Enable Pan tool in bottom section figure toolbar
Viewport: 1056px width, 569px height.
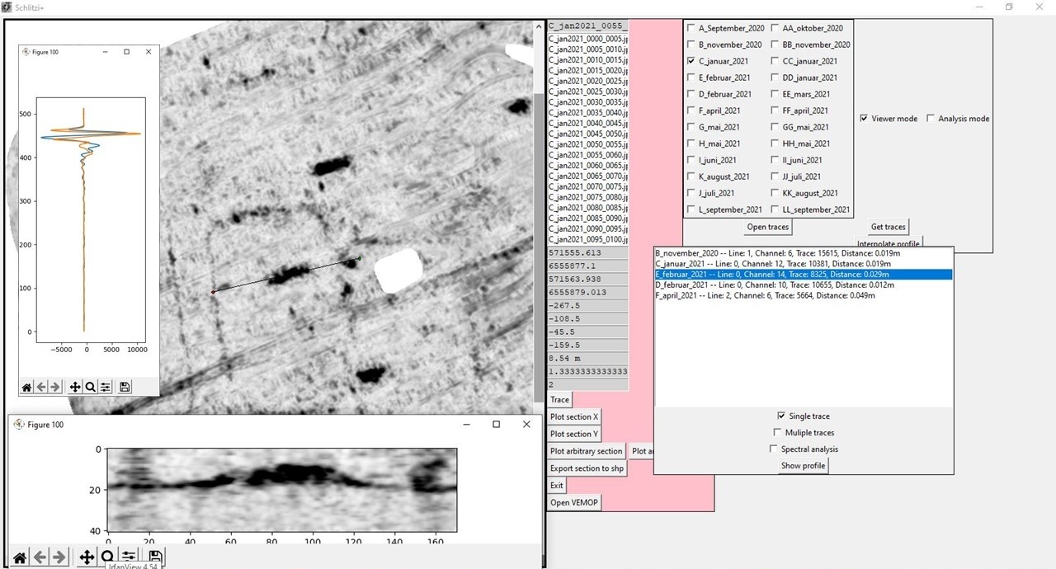[x=87, y=557]
